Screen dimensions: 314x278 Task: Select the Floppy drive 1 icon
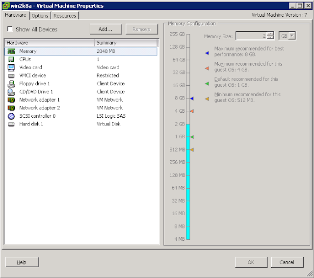coord(11,84)
